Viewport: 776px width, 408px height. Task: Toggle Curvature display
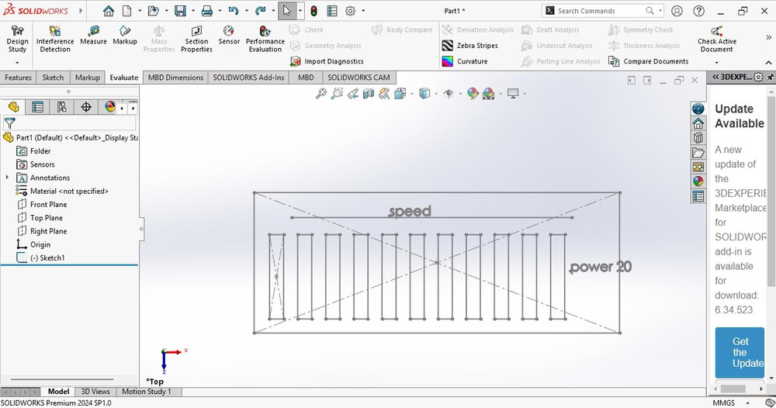click(465, 61)
